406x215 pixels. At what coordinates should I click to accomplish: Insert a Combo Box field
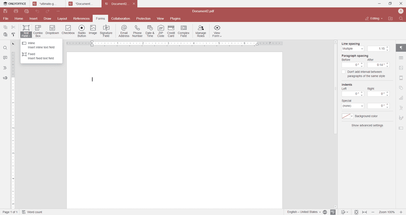click(38, 31)
